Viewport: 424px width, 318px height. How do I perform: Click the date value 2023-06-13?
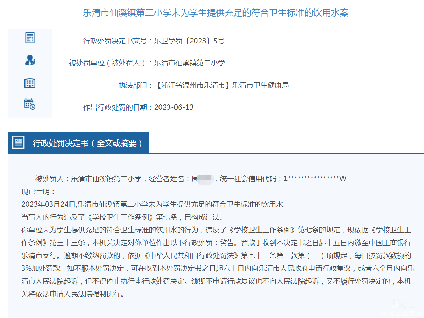pyautogui.click(x=174, y=107)
